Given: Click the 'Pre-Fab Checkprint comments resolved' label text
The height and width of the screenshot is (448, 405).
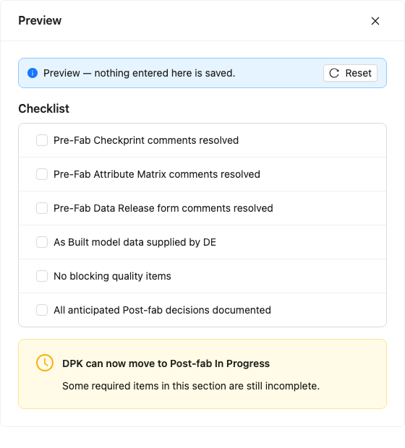Looking at the screenshot, I should tap(146, 140).
